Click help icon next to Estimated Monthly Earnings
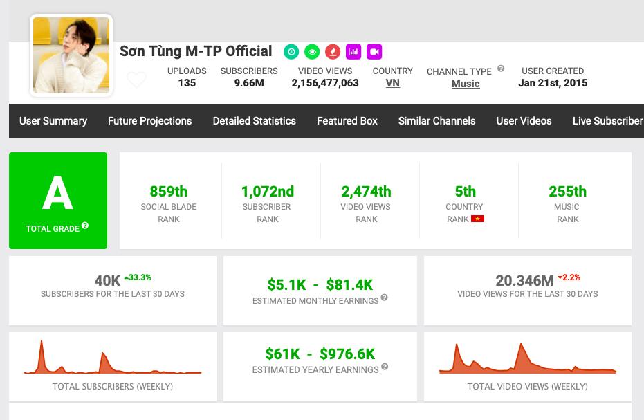The height and width of the screenshot is (420, 644). pyautogui.click(x=384, y=298)
